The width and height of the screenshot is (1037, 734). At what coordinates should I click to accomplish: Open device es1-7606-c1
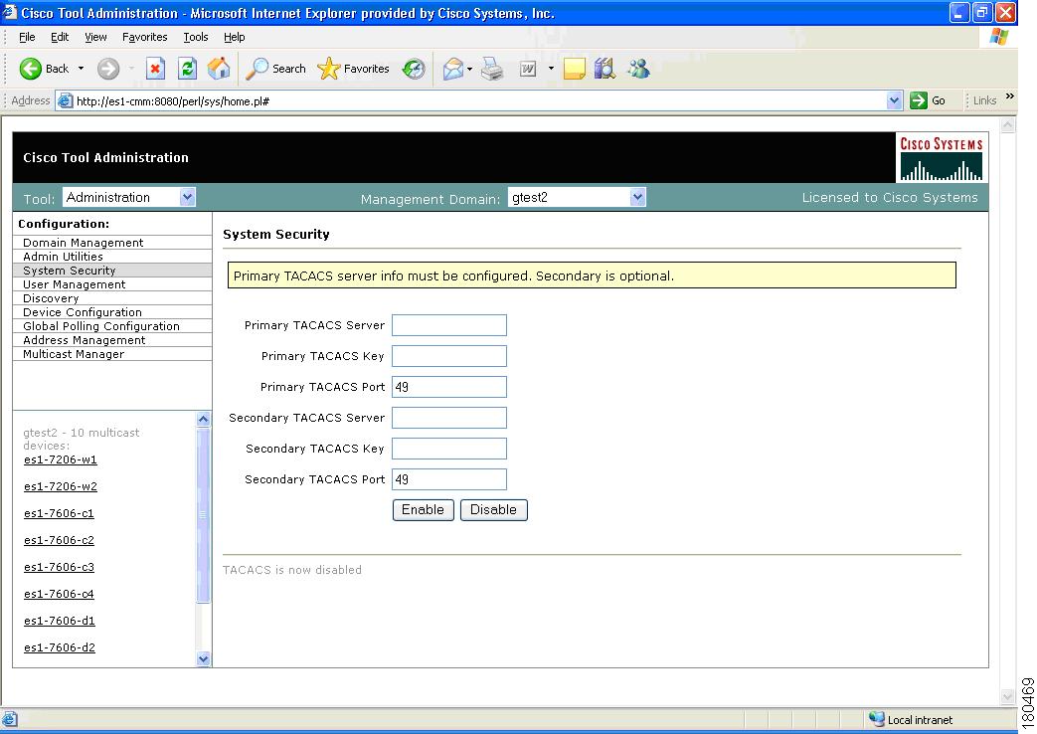(x=59, y=513)
